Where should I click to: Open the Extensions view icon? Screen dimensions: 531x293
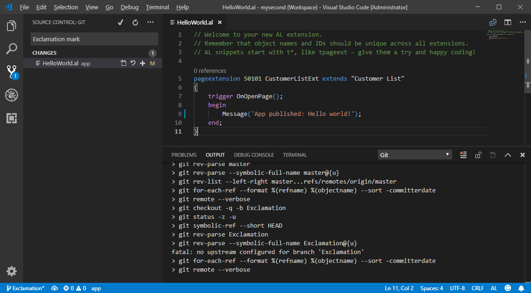[12, 118]
